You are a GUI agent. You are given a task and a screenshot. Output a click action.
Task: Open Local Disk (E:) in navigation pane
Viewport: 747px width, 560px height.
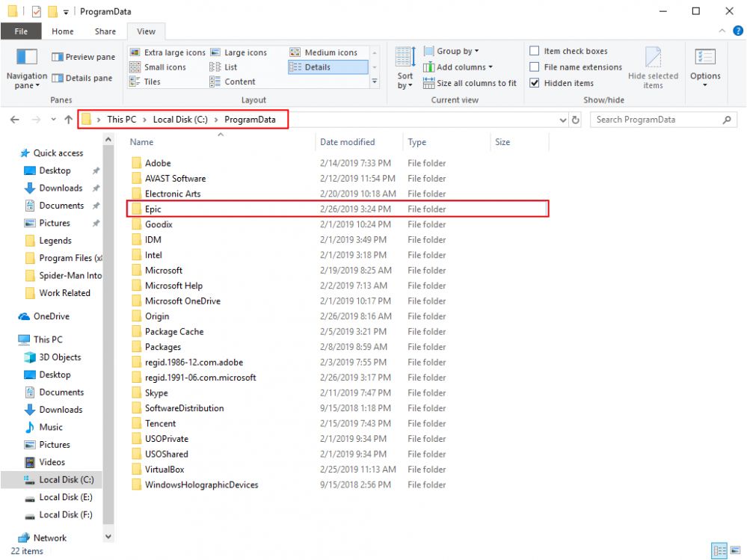[58, 497]
